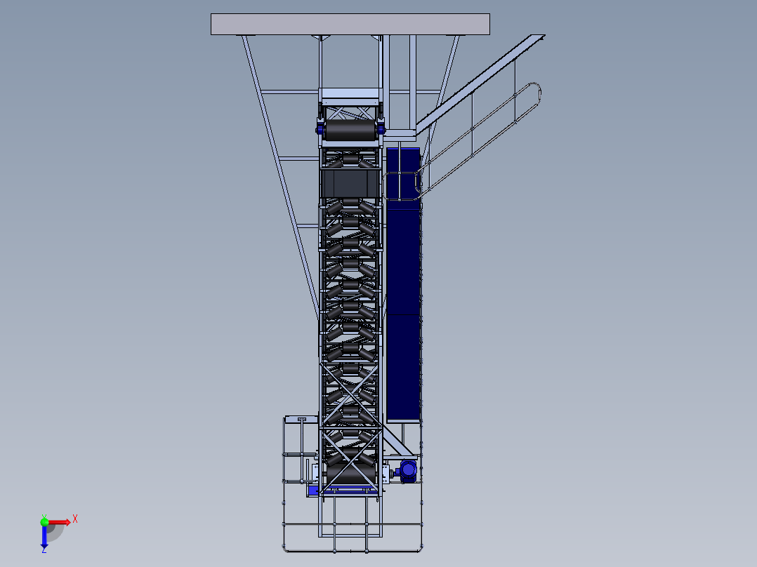Click the green Y axis ball of the triad

44,521
